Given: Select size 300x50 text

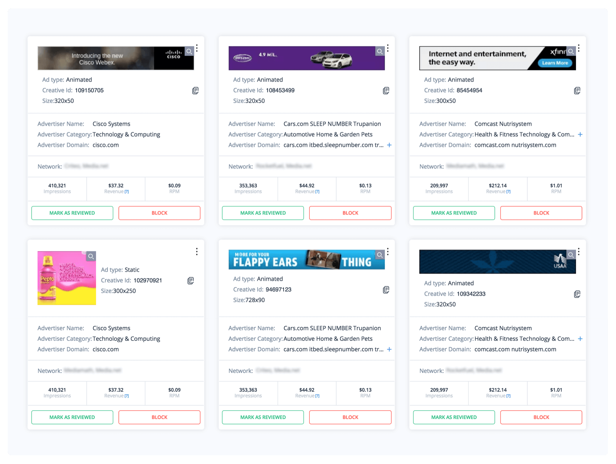Looking at the screenshot, I should 446,101.
